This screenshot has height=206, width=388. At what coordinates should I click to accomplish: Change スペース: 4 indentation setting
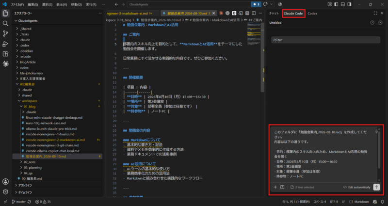coord(320,202)
